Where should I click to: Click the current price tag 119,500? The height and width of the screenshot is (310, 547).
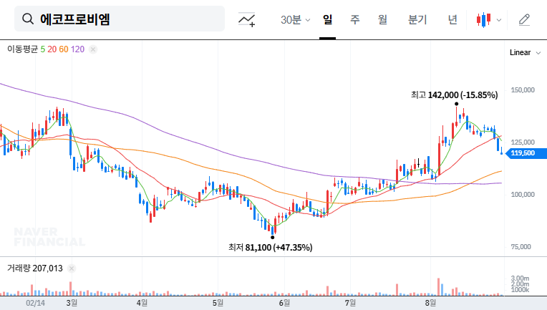coord(526,153)
